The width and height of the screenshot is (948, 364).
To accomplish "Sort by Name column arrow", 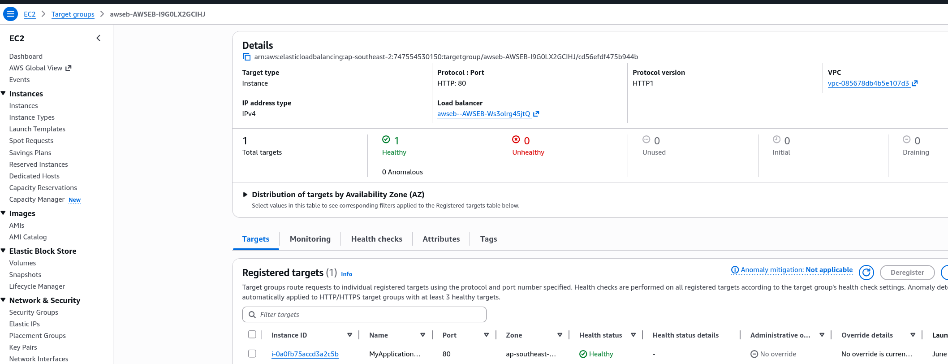I will click(x=422, y=335).
